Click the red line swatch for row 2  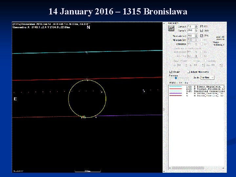[x=175, y=89]
